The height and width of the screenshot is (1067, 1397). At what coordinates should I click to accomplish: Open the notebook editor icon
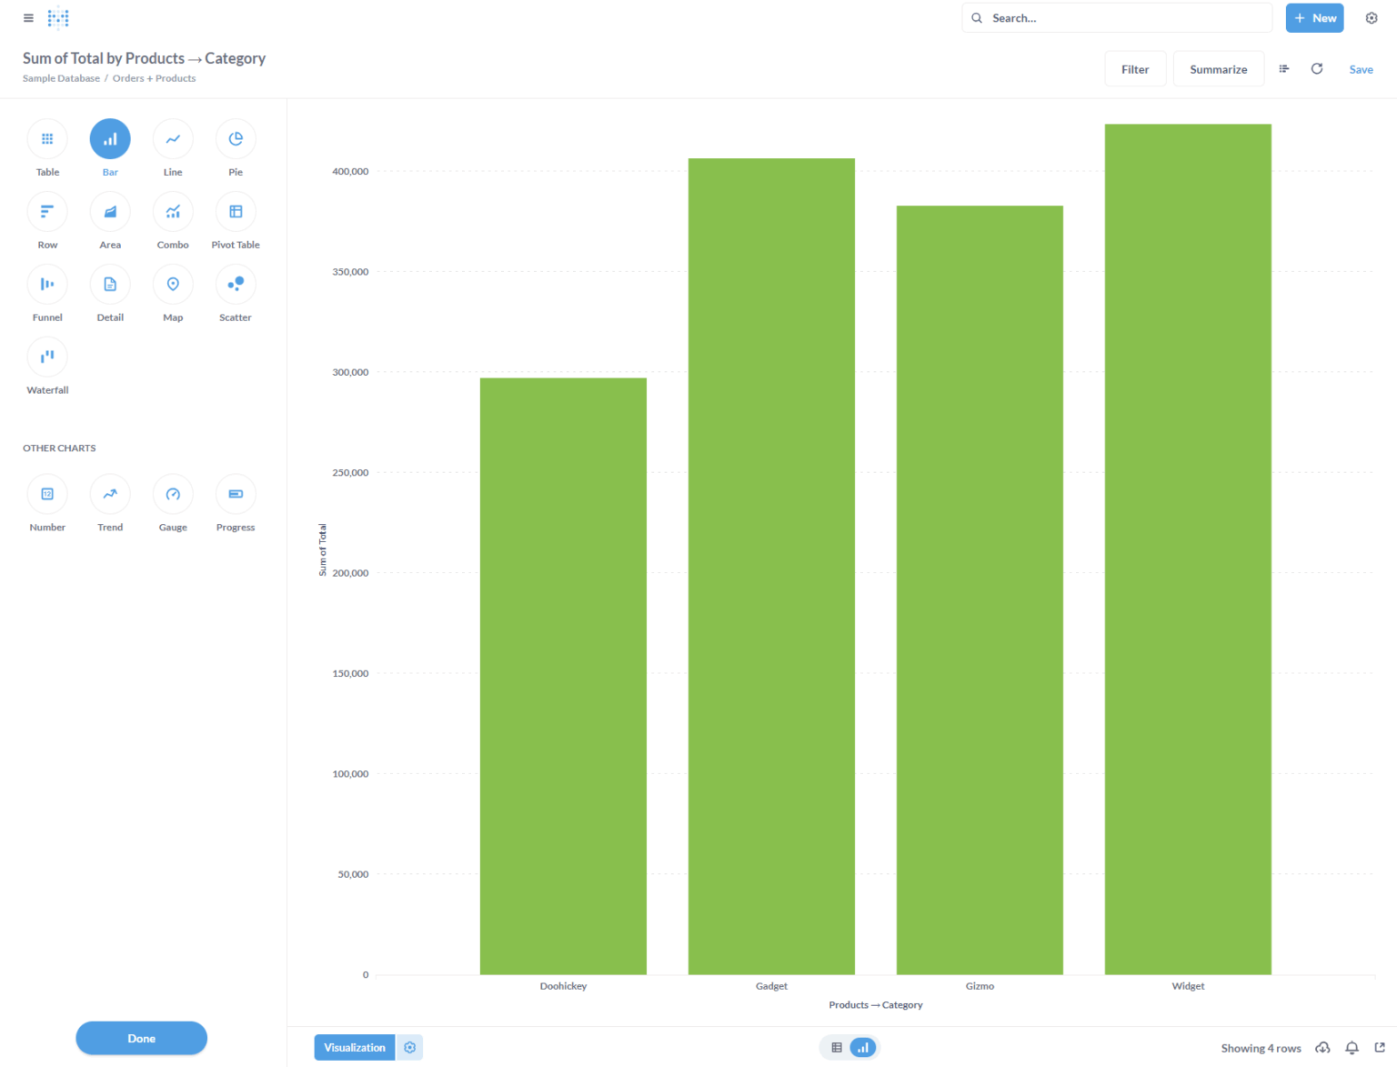[1283, 68]
